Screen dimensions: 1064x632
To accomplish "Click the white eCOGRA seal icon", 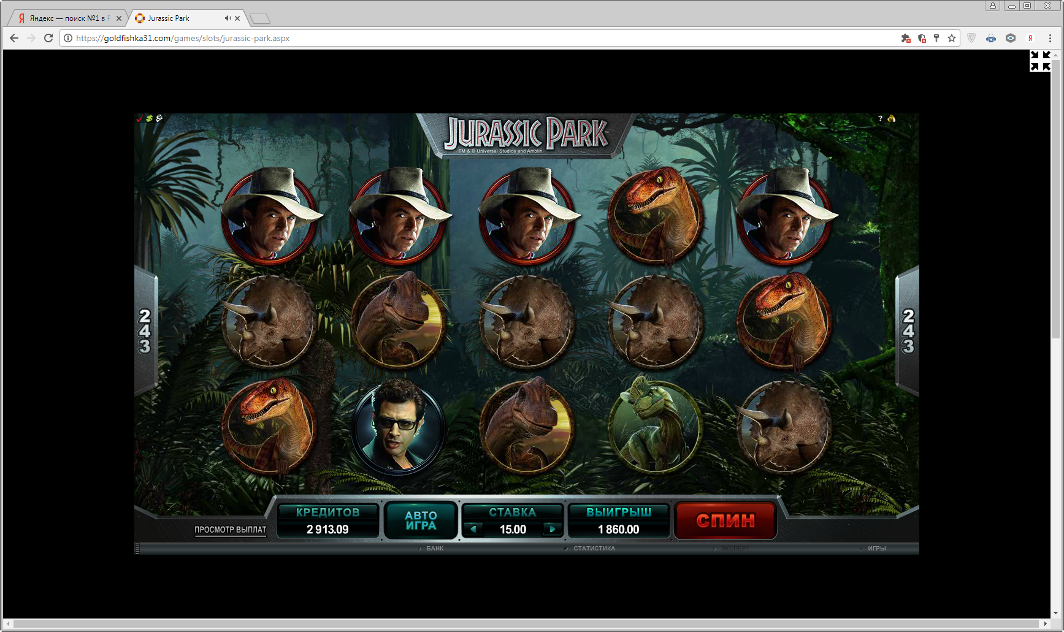I will [159, 118].
